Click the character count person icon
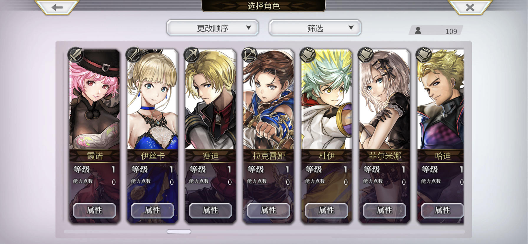Viewport: 528px width, 244px height. 418,30
